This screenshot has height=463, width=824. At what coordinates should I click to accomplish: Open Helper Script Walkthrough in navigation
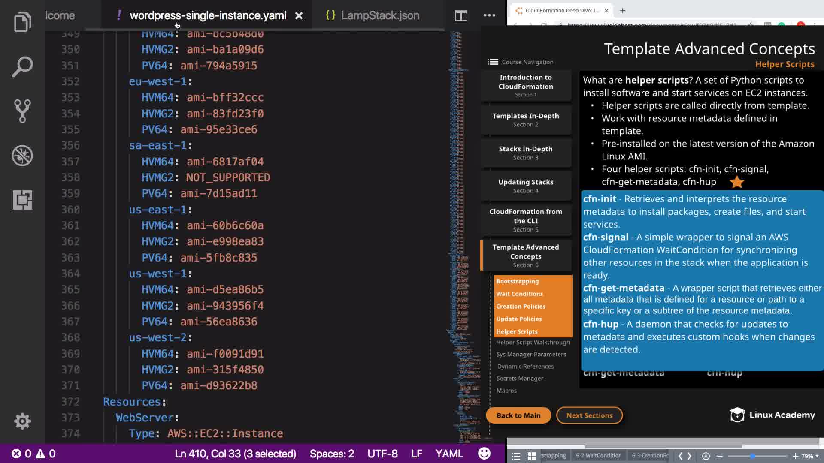pyautogui.click(x=533, y=343)
